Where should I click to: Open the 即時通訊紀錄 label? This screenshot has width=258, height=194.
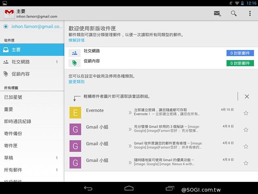32,121
